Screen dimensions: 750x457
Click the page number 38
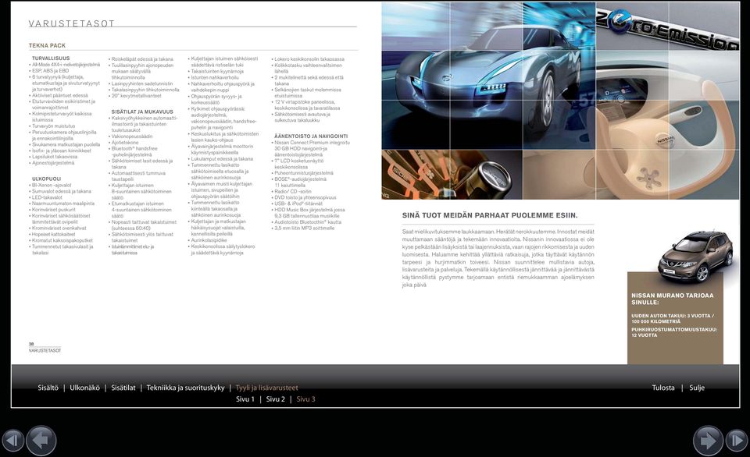coord(31,344)
